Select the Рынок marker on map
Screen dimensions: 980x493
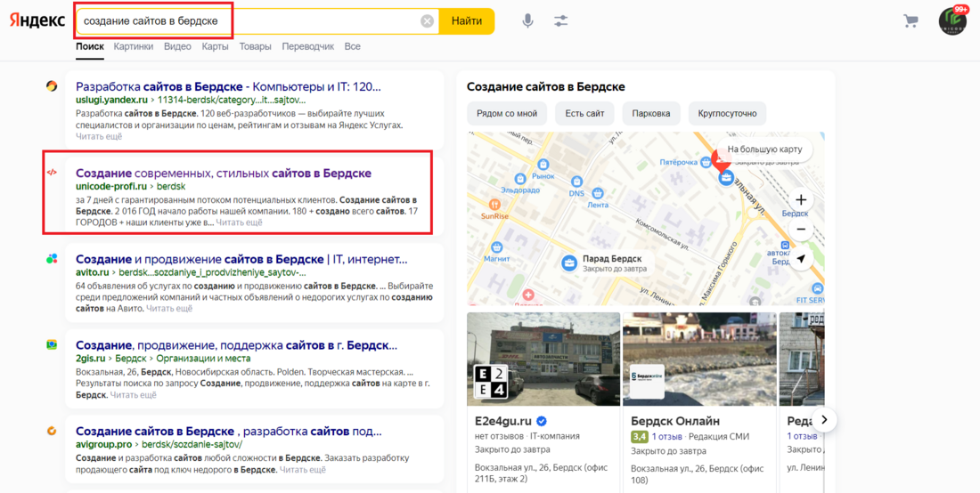tap(543, 165)
